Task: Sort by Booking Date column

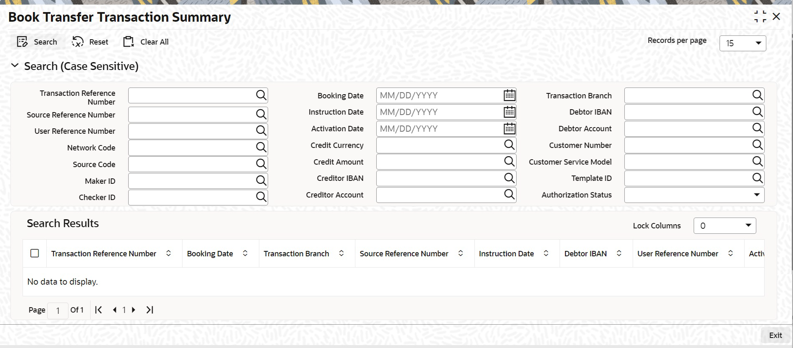Action: click(x=245, y=253)
